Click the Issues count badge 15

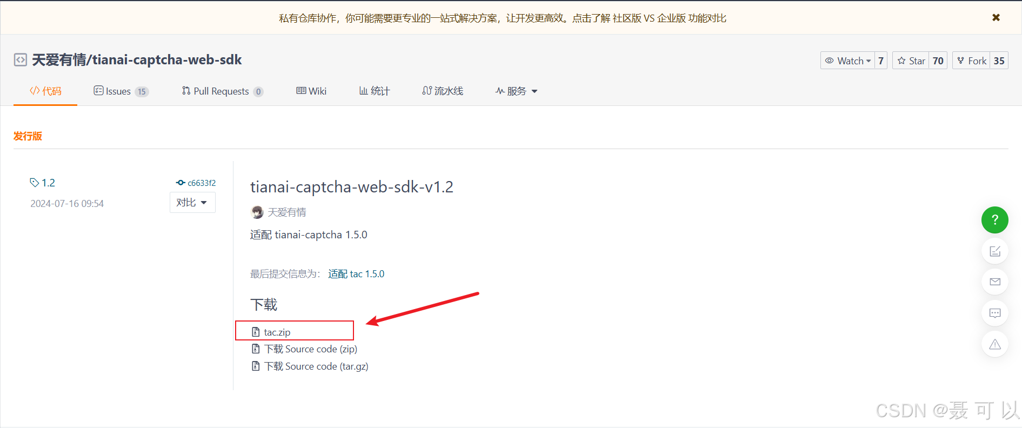pyautogui.click(x=142, y=92)
